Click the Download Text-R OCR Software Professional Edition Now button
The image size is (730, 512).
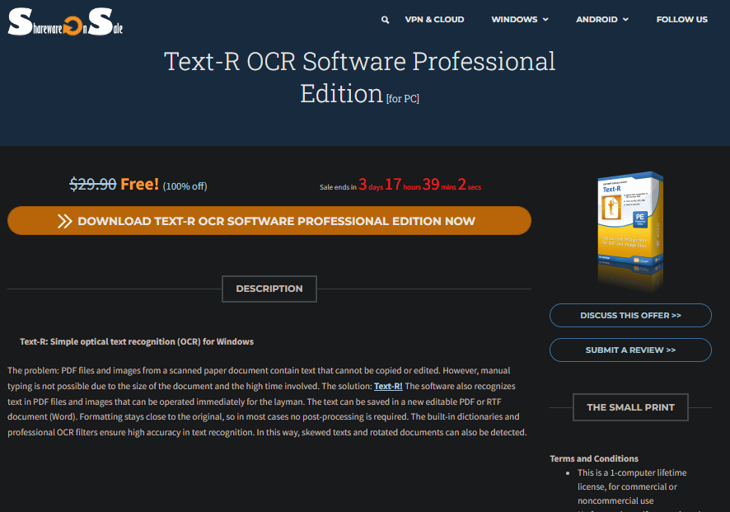click(x=269, y=221)
